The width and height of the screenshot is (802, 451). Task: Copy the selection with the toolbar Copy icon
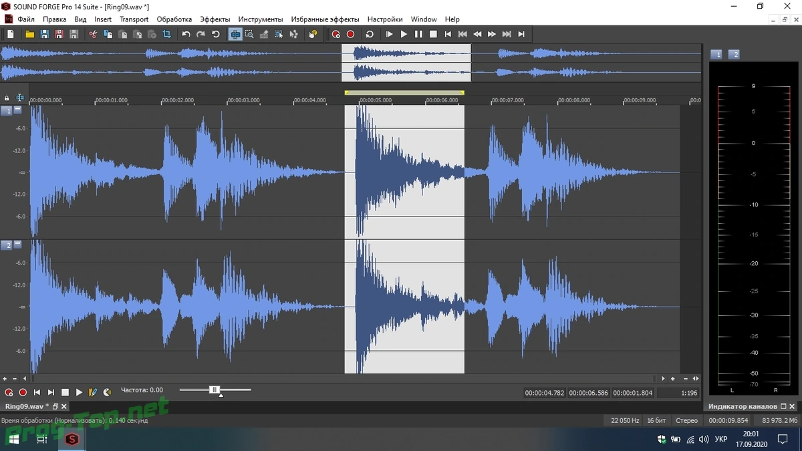coord(108,34)
